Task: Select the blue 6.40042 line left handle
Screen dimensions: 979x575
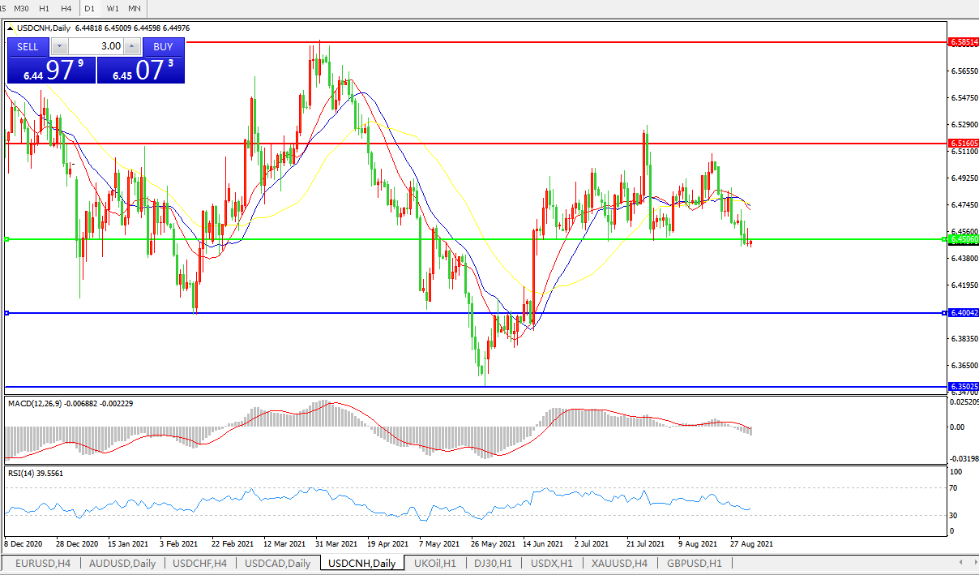Action: (x=6, y=313)
